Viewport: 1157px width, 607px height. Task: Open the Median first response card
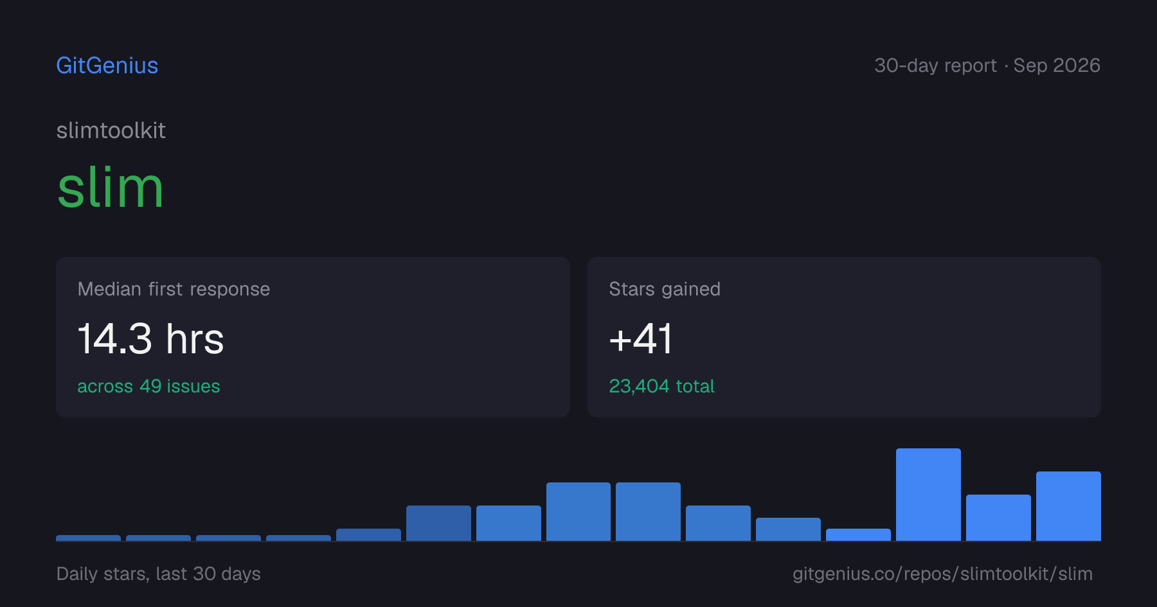point(313,337)
